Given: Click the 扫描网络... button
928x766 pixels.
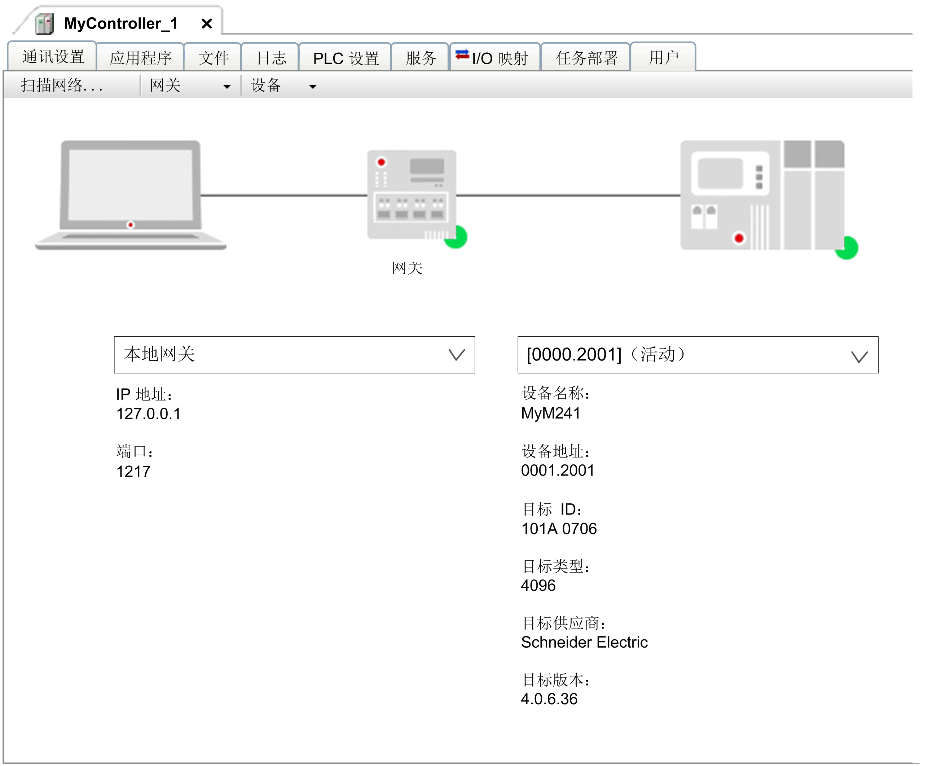Looking at the screenshot, I should pos(62,86).
